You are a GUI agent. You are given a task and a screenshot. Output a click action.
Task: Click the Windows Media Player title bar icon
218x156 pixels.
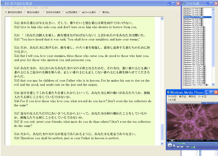168,92
